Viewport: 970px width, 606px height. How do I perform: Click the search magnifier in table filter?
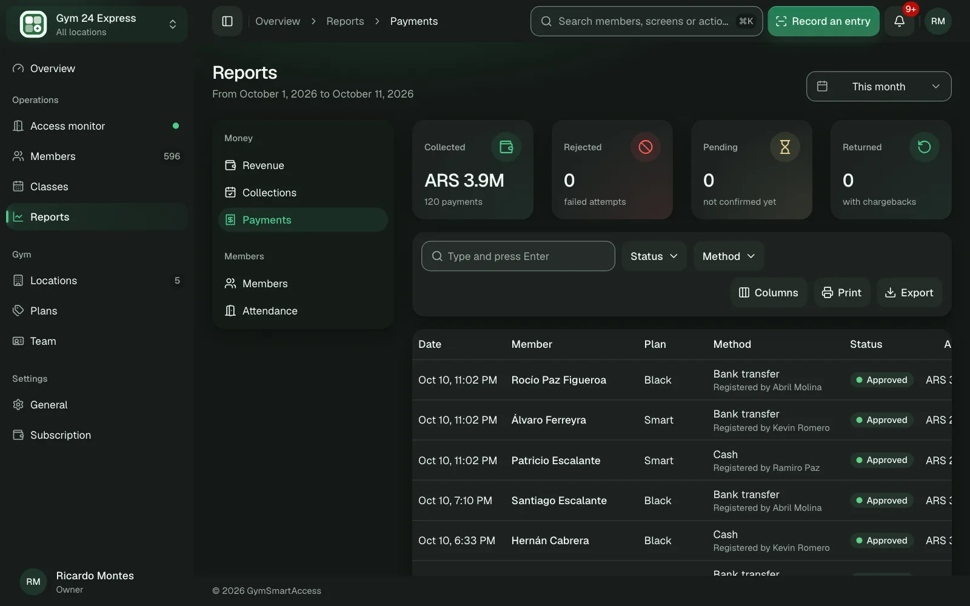click(436, 256)
